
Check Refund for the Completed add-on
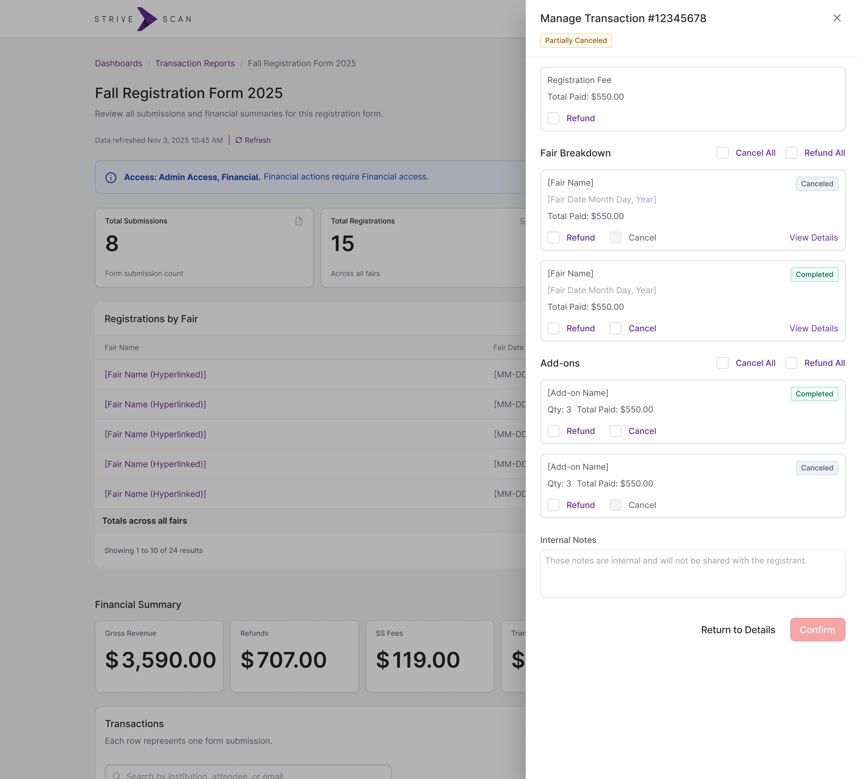click(x=553, y=431)
